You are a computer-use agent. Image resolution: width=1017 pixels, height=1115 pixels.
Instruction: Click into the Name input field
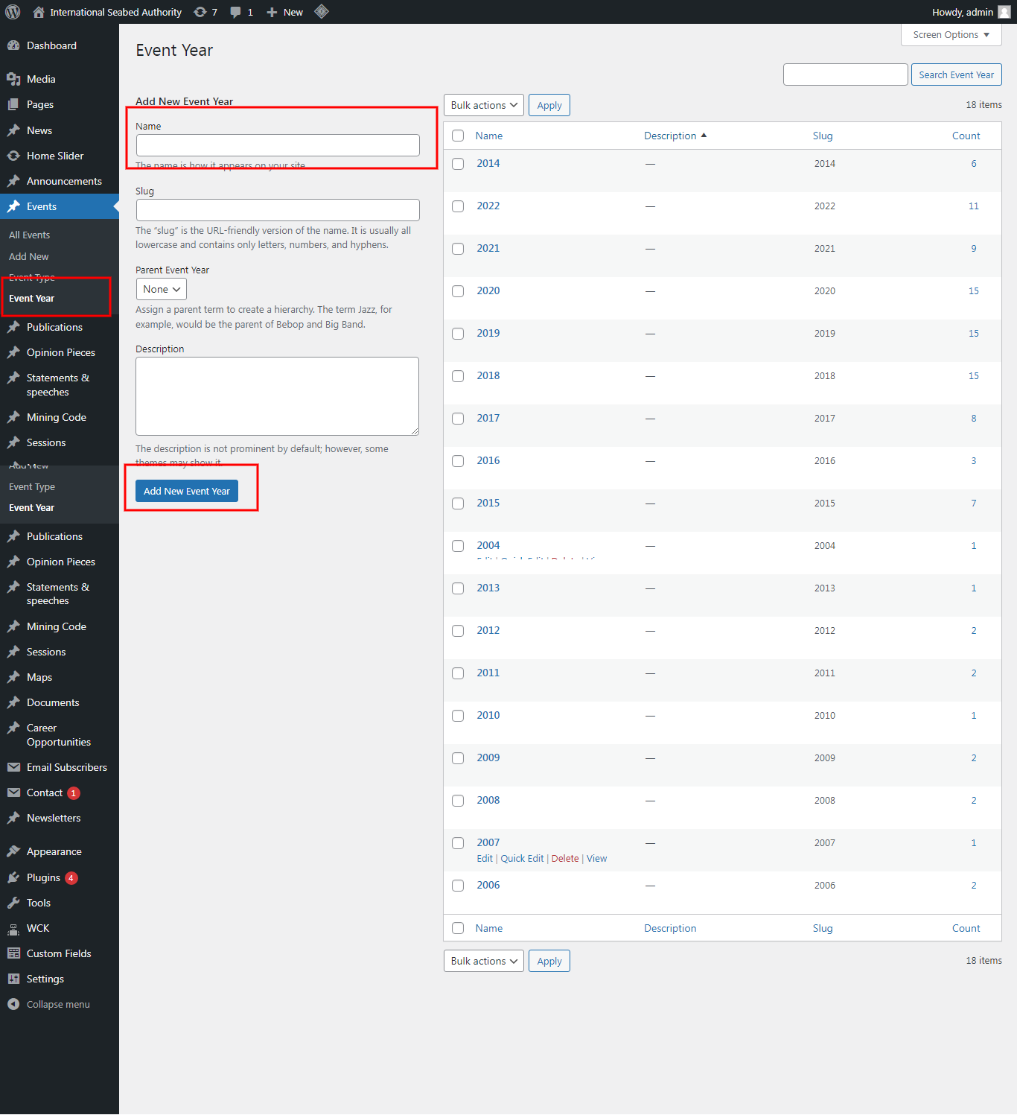click(278, 145)
